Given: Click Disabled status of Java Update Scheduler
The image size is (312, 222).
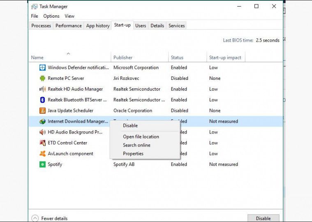Looking at the screenshot, I should (180, 111).
